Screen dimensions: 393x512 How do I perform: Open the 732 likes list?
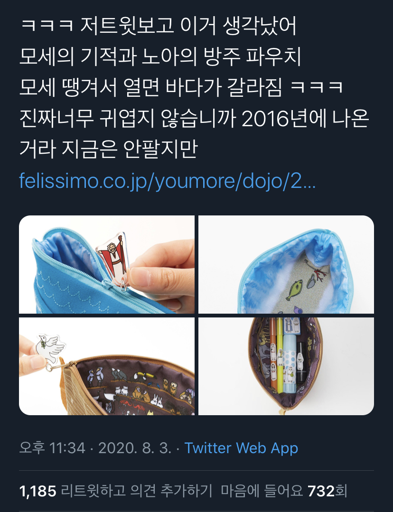(x=284, y=491)
